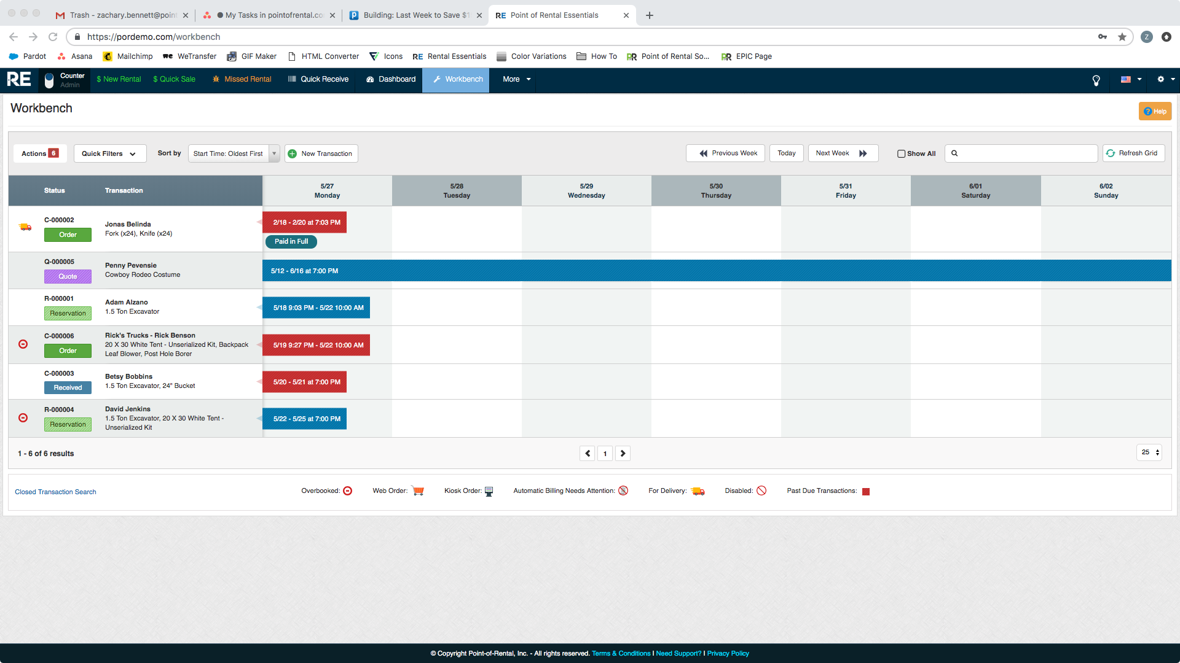Click the green plus icon for New Transaction
Screen dimensions: 1180x663
click(292, 153)
